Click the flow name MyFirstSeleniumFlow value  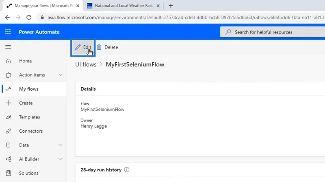point(102,109)
